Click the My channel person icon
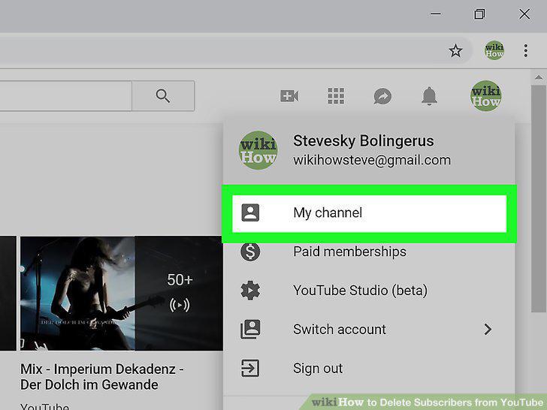The height and width of the screenshot is (410, 547). pyautogui.click(x=250, y=213)
